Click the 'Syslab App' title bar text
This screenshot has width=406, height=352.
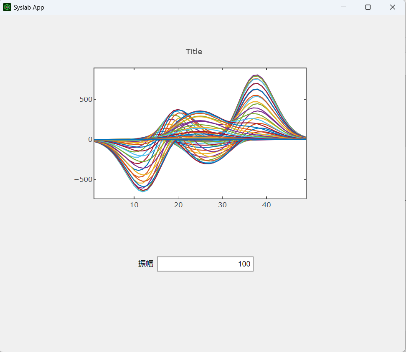[29, 8]
